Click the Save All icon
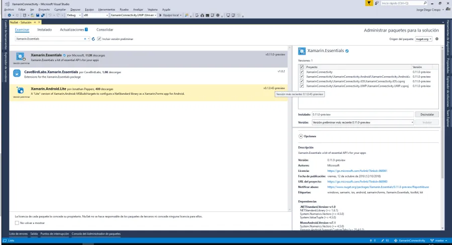 pos(43,15)
